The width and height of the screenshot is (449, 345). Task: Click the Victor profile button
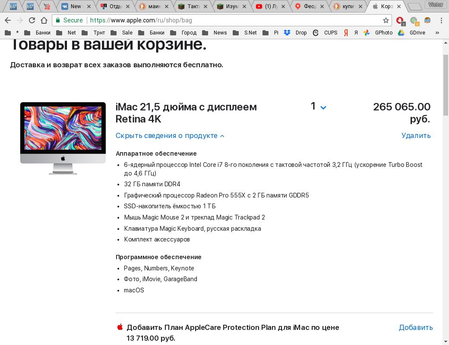pyautogui.click(x=436, y=5)
